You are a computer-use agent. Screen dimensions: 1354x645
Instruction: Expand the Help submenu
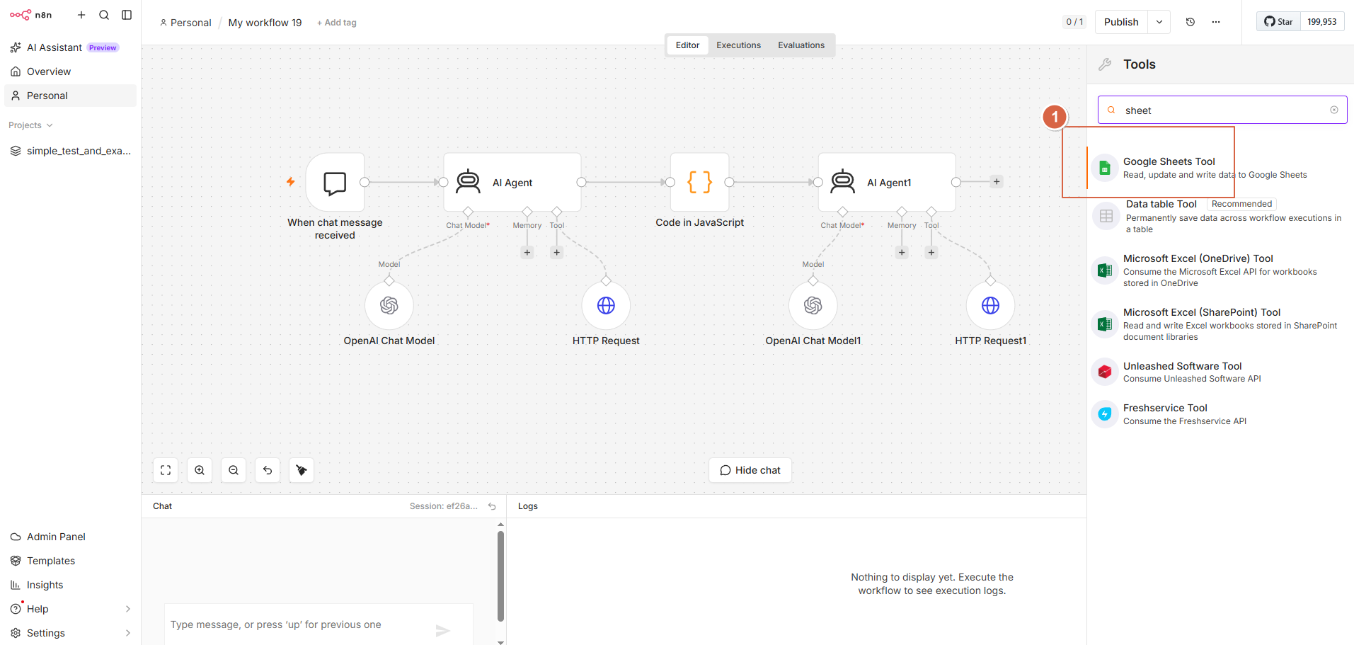coord(128,609)
